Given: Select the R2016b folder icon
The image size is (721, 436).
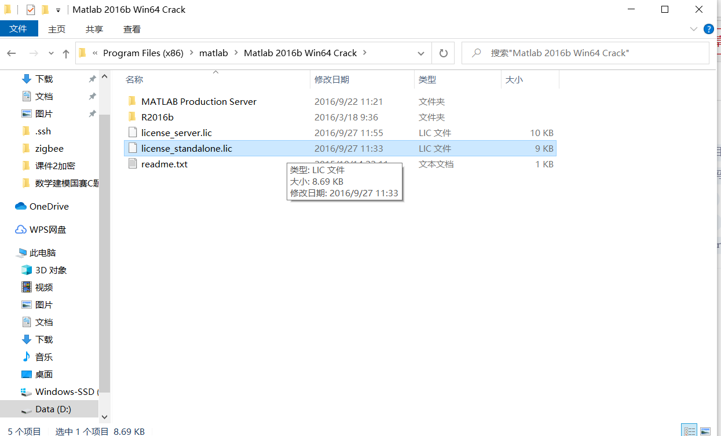Looking at the screenshot, I should (x=132, y=117).
